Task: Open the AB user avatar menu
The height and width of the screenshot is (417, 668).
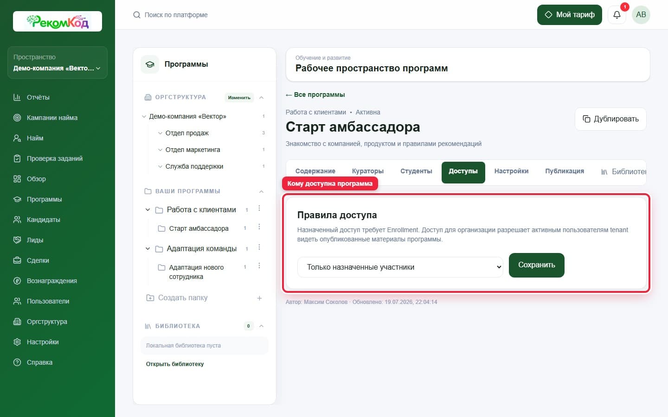Action: click(641, 15)
